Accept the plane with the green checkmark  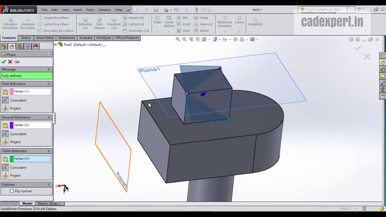click(x=4, y=61)
